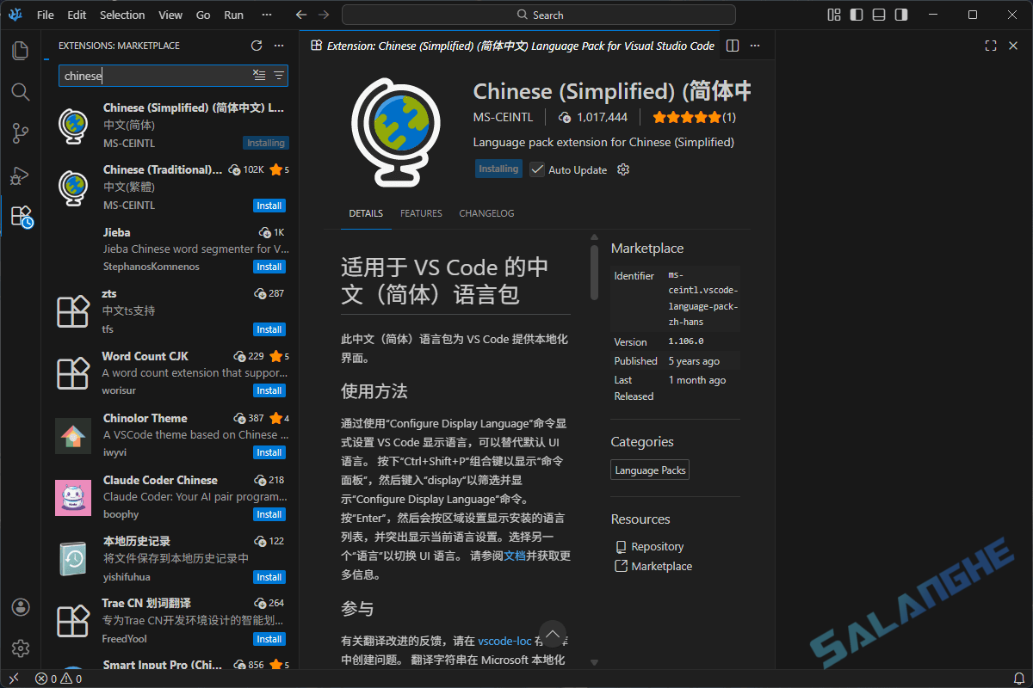Uncheck Auto Update for the Chinese language pack
Image resolution: width=1033 pixels, height=688 pixels.
(537, 169)
